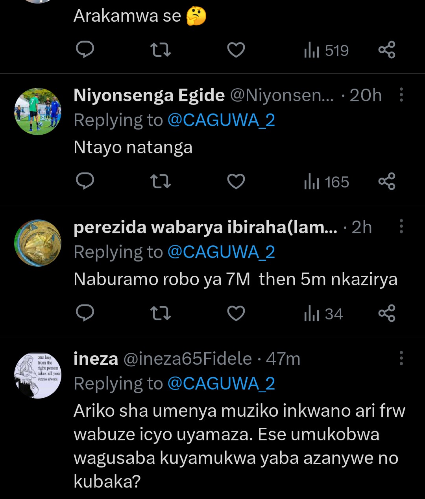The width and height of the screenshot is (425, 499).
Task: Open more options for perezida wabarya's tweet
Action: (x=401, y=226)
